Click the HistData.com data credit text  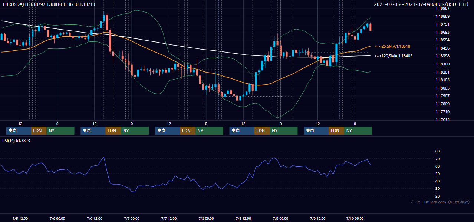point(440,202)
